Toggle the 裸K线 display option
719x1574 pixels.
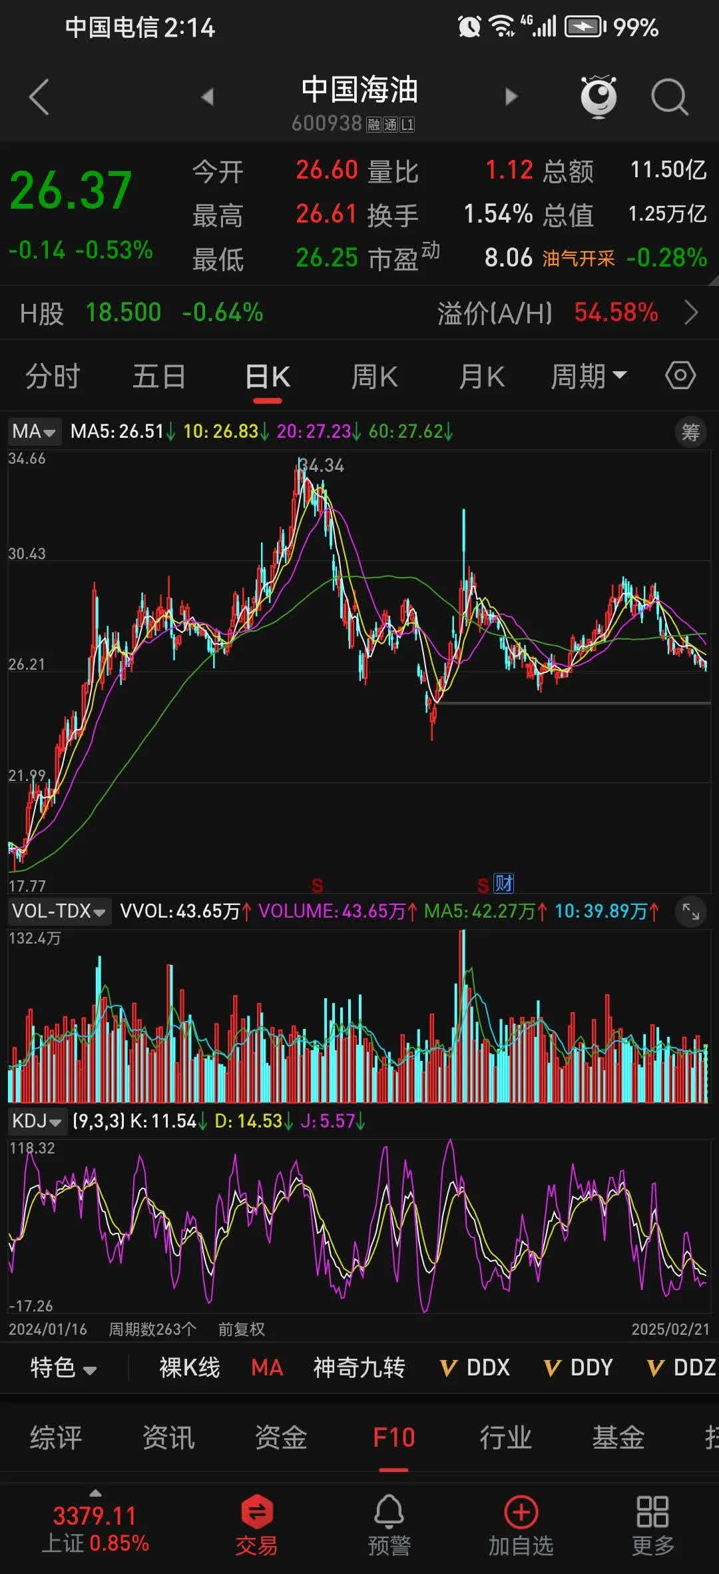(190, 1368)
